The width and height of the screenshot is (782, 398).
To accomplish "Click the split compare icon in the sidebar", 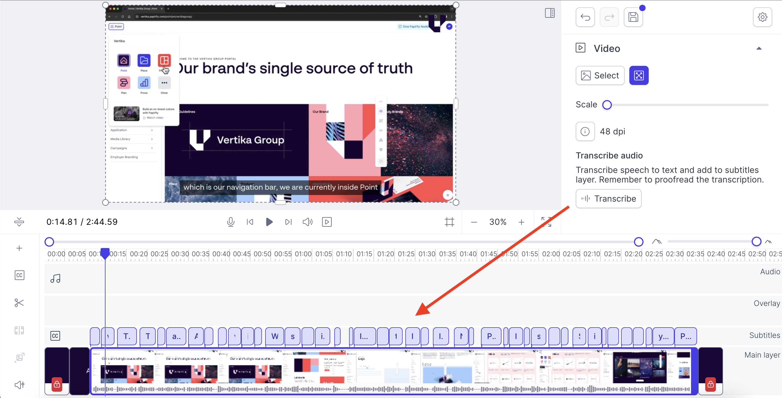I will coord(19,330).
